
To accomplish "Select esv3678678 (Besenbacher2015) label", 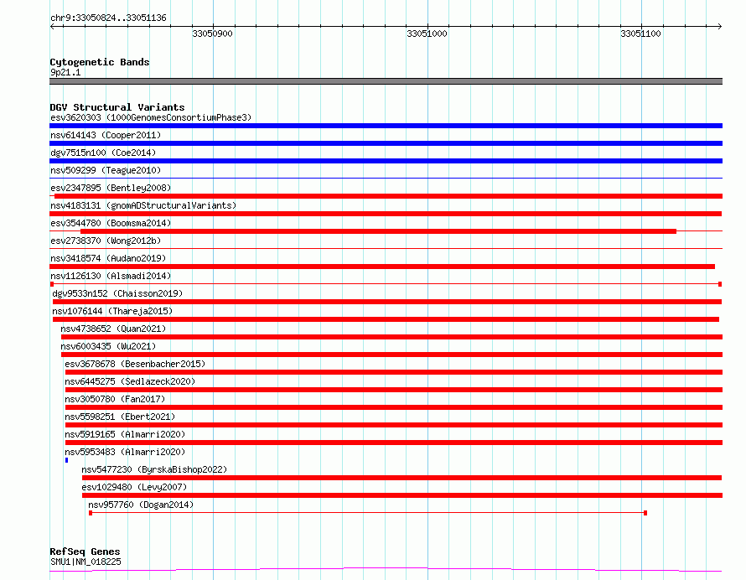I will pyautogui.click(x=135, y=364).
